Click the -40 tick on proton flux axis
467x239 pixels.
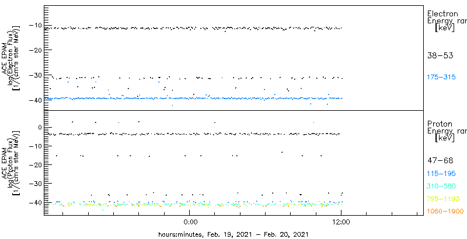[36, 202]
